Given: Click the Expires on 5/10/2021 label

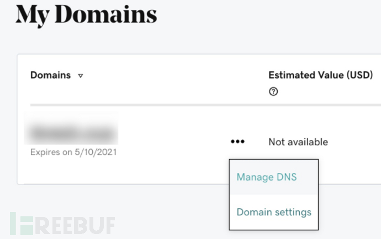Looking at the screenshot, I should point(73,152).
